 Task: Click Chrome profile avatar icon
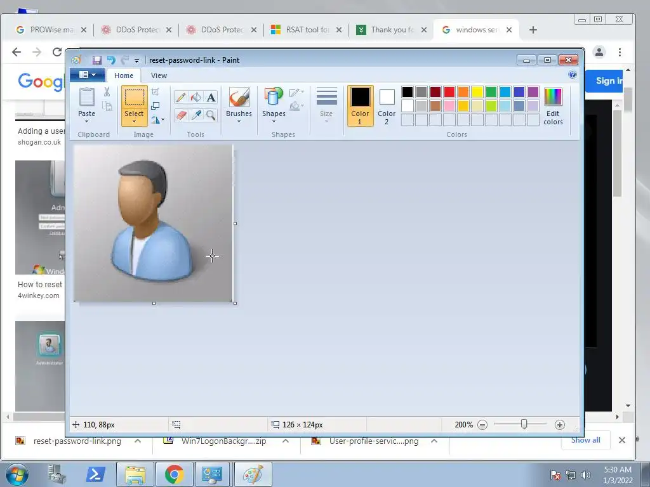pos(599,52)
